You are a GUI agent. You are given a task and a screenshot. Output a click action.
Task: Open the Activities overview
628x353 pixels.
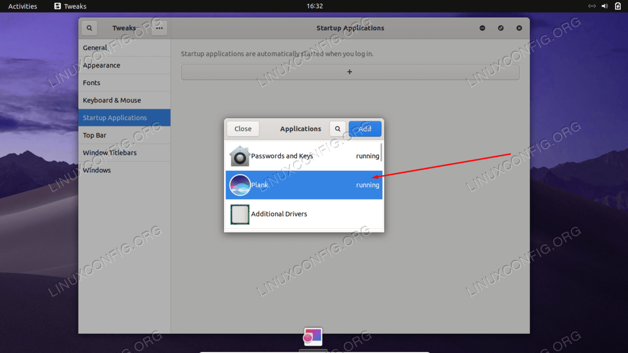click(23, 6)
